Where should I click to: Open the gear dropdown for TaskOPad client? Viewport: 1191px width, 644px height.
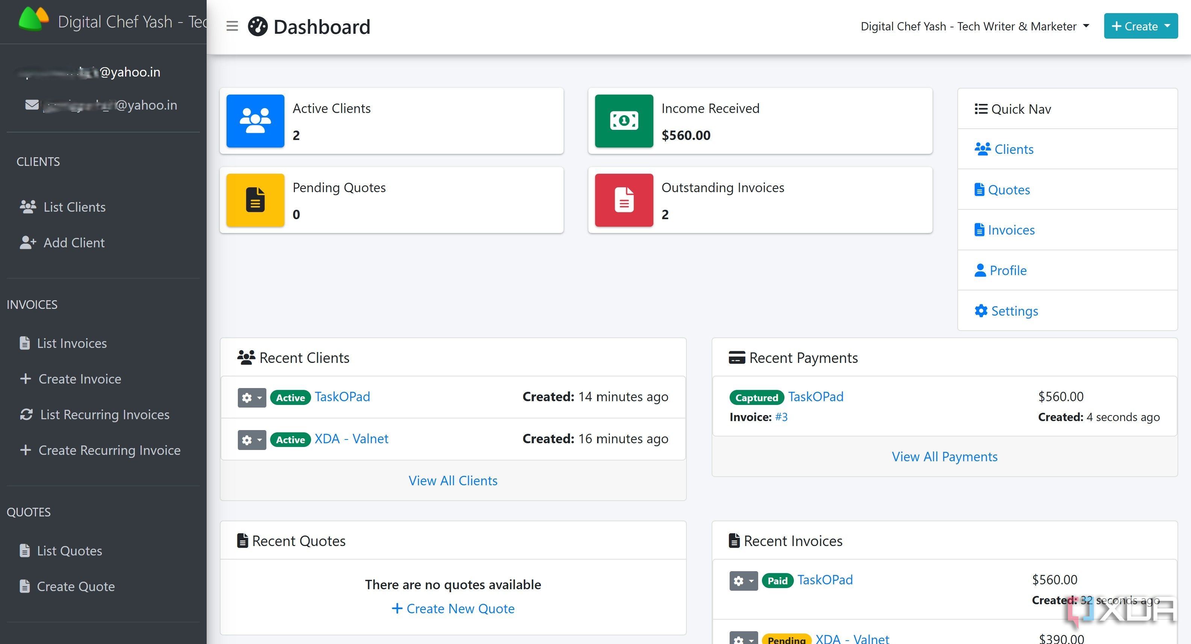(252, 397)
